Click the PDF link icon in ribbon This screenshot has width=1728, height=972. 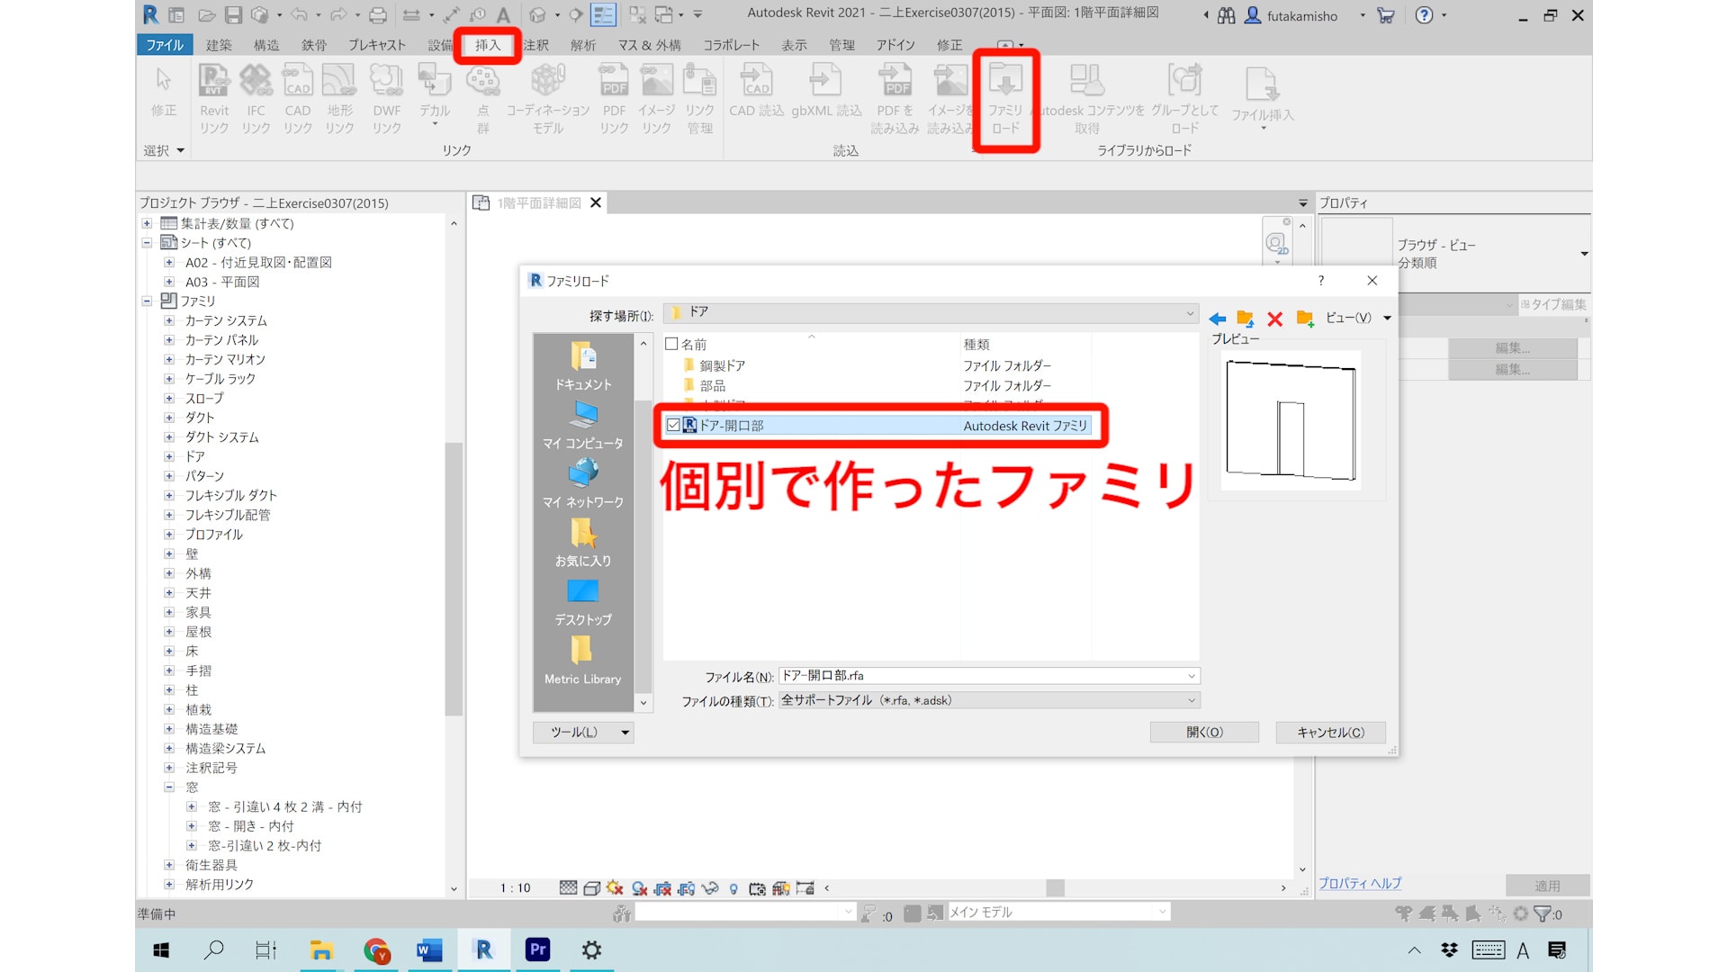pos(614,81)
